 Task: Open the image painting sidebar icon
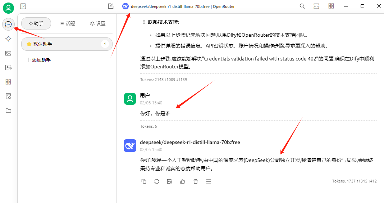click(8, 53)
